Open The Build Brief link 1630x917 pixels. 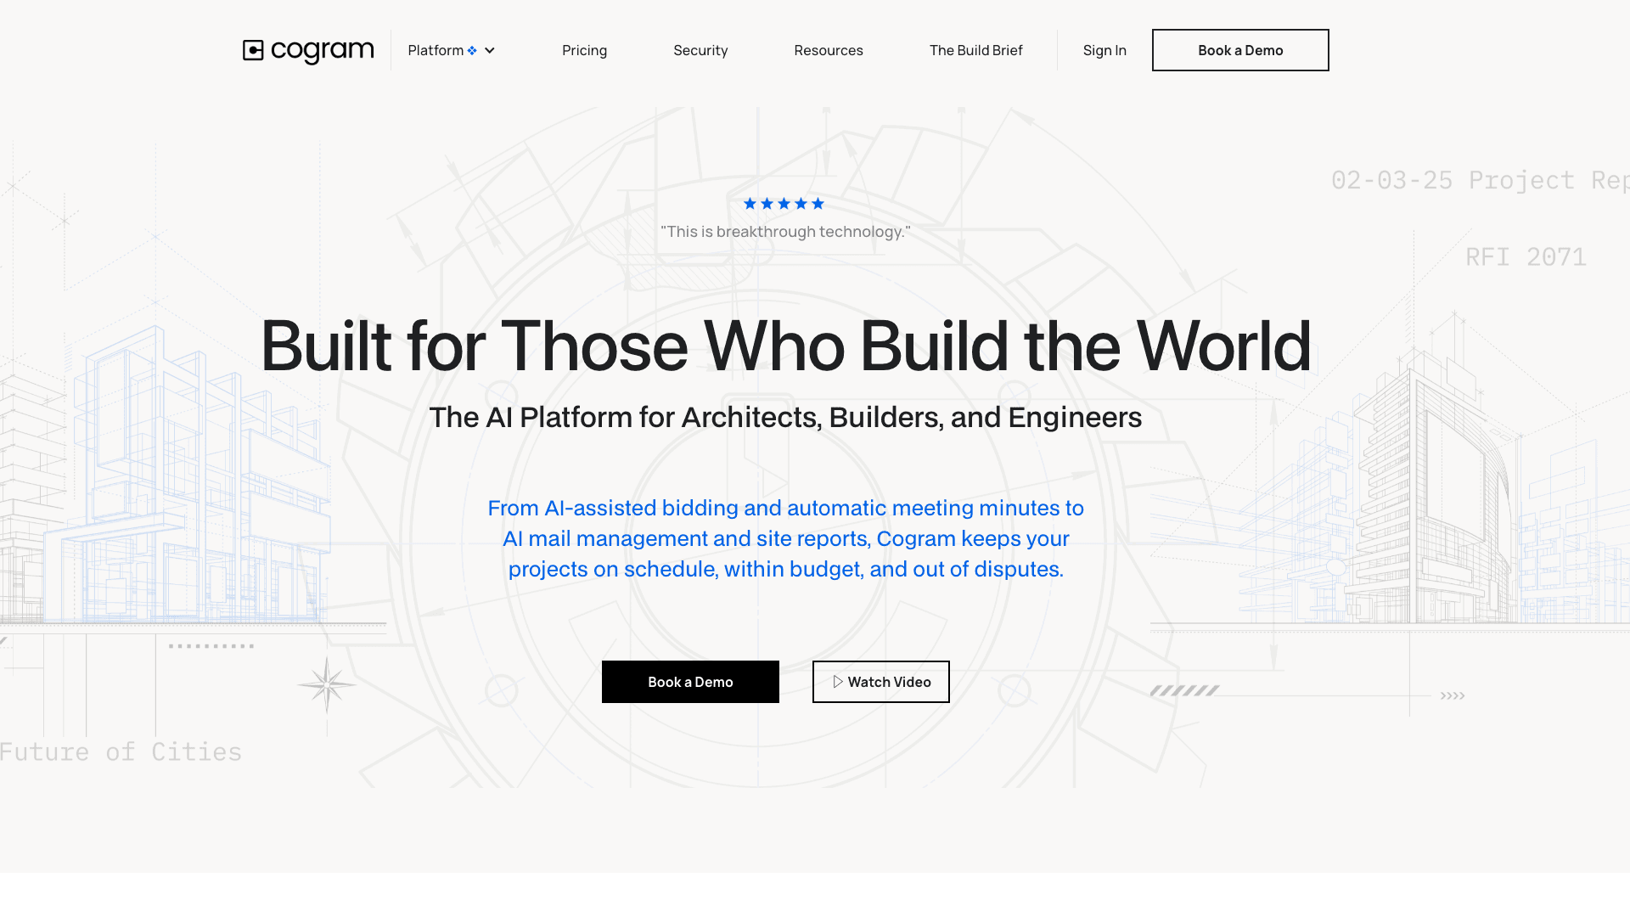[x=975, y=51]
